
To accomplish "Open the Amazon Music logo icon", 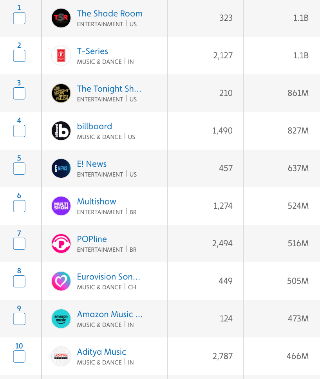I will (61, 319).
